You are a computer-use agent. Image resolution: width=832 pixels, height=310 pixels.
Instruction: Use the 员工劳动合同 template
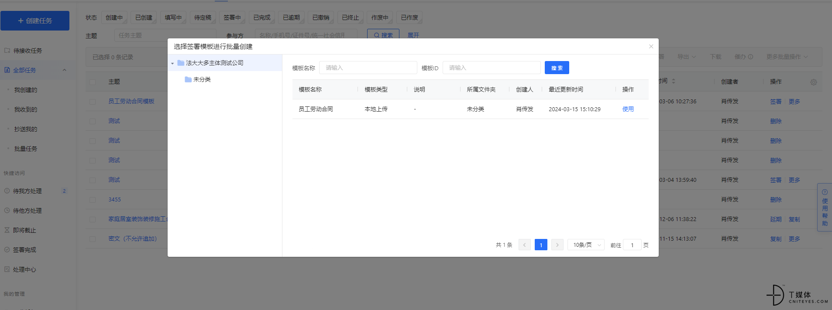pyautogui.click(x=628, y=109)
